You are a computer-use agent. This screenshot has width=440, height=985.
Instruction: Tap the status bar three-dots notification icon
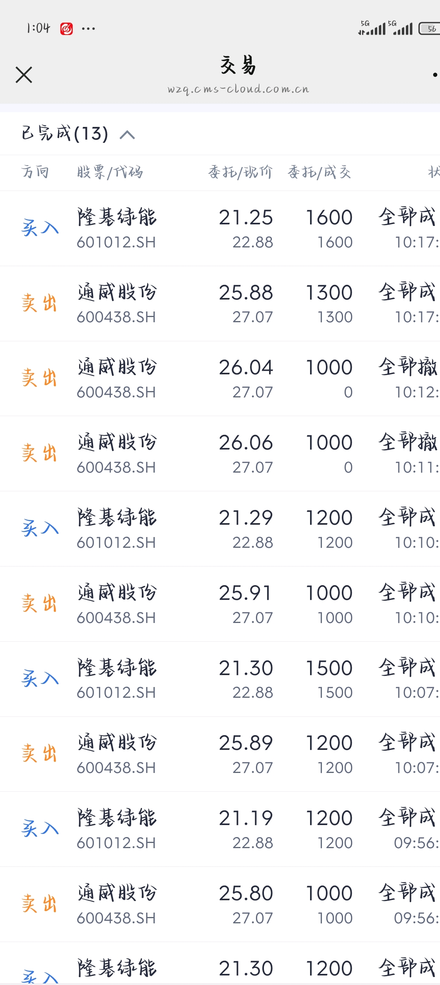[x=88, y=29]
